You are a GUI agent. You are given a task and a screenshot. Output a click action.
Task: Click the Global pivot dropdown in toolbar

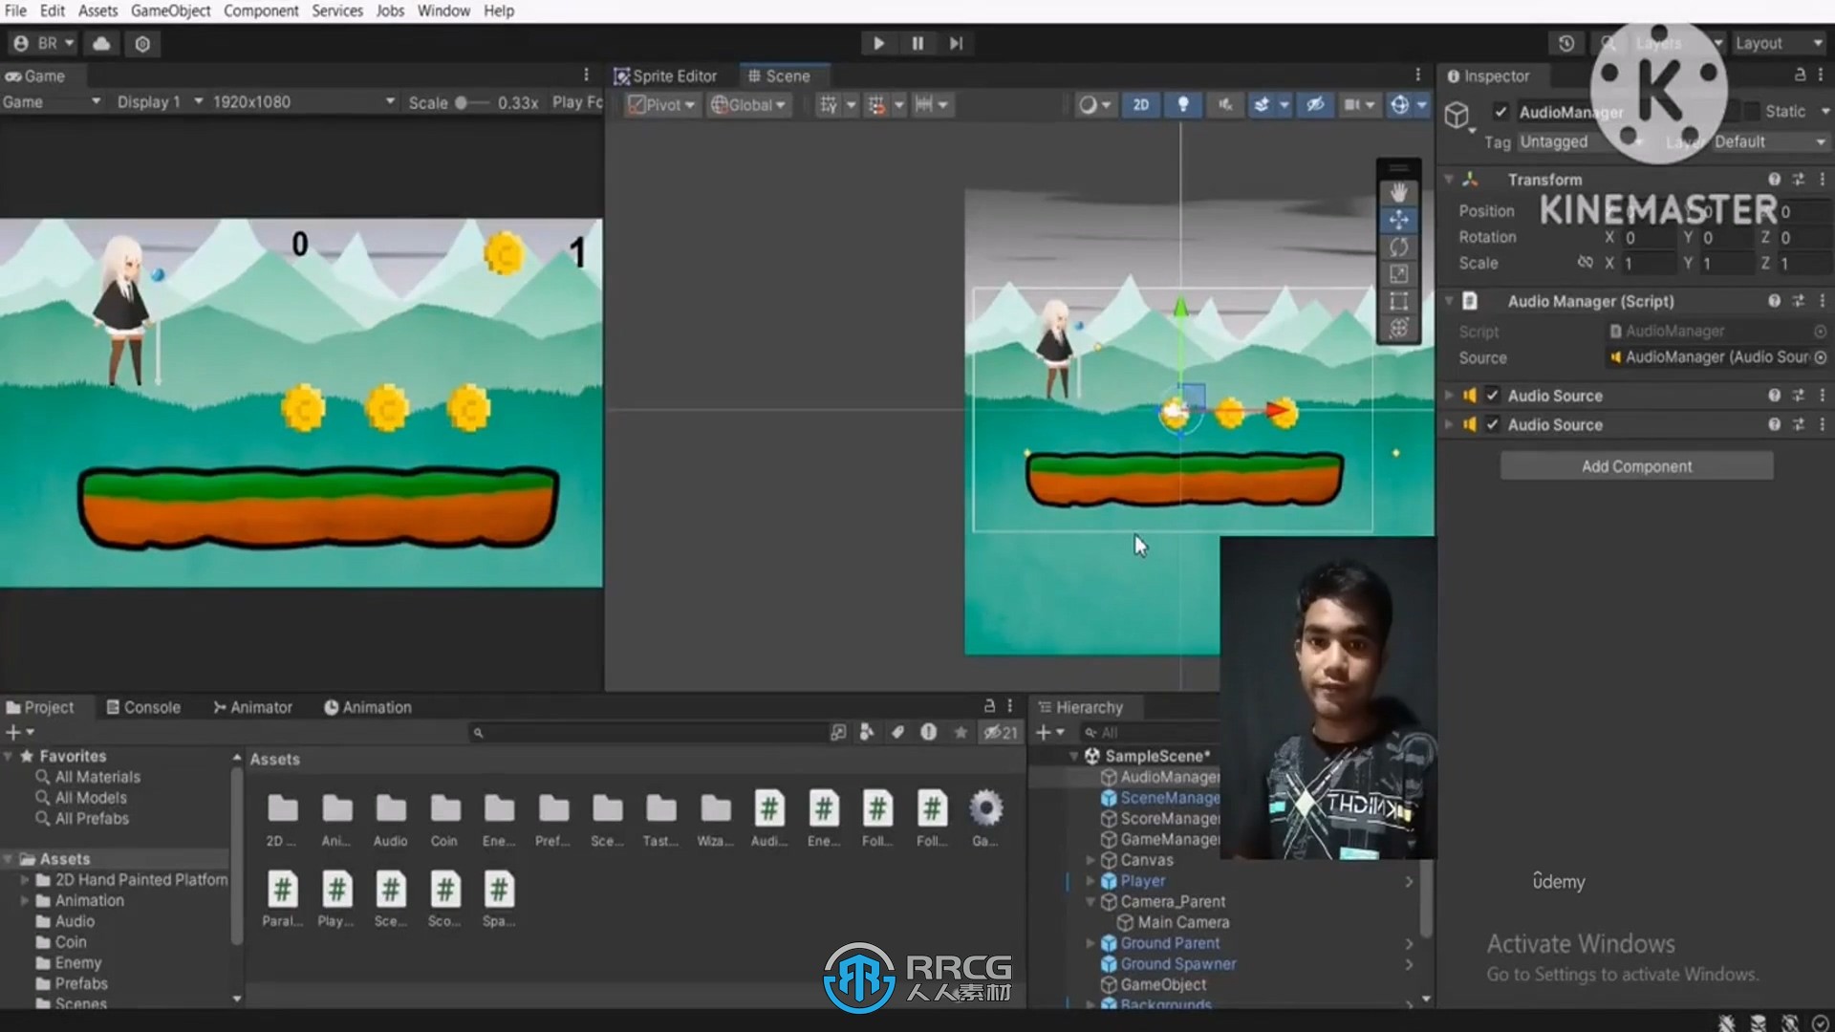745,103
